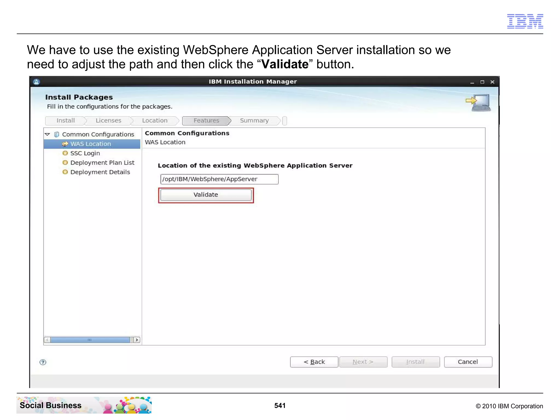The width and height of the screenshot is (560, 420).
Task: Select Deployment Plan List item
Action: pyautogui.click(x=102, y=163)
